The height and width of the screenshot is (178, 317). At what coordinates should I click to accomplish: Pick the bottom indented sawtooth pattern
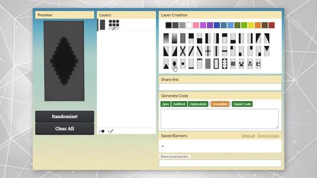click(x=191, y=64)
